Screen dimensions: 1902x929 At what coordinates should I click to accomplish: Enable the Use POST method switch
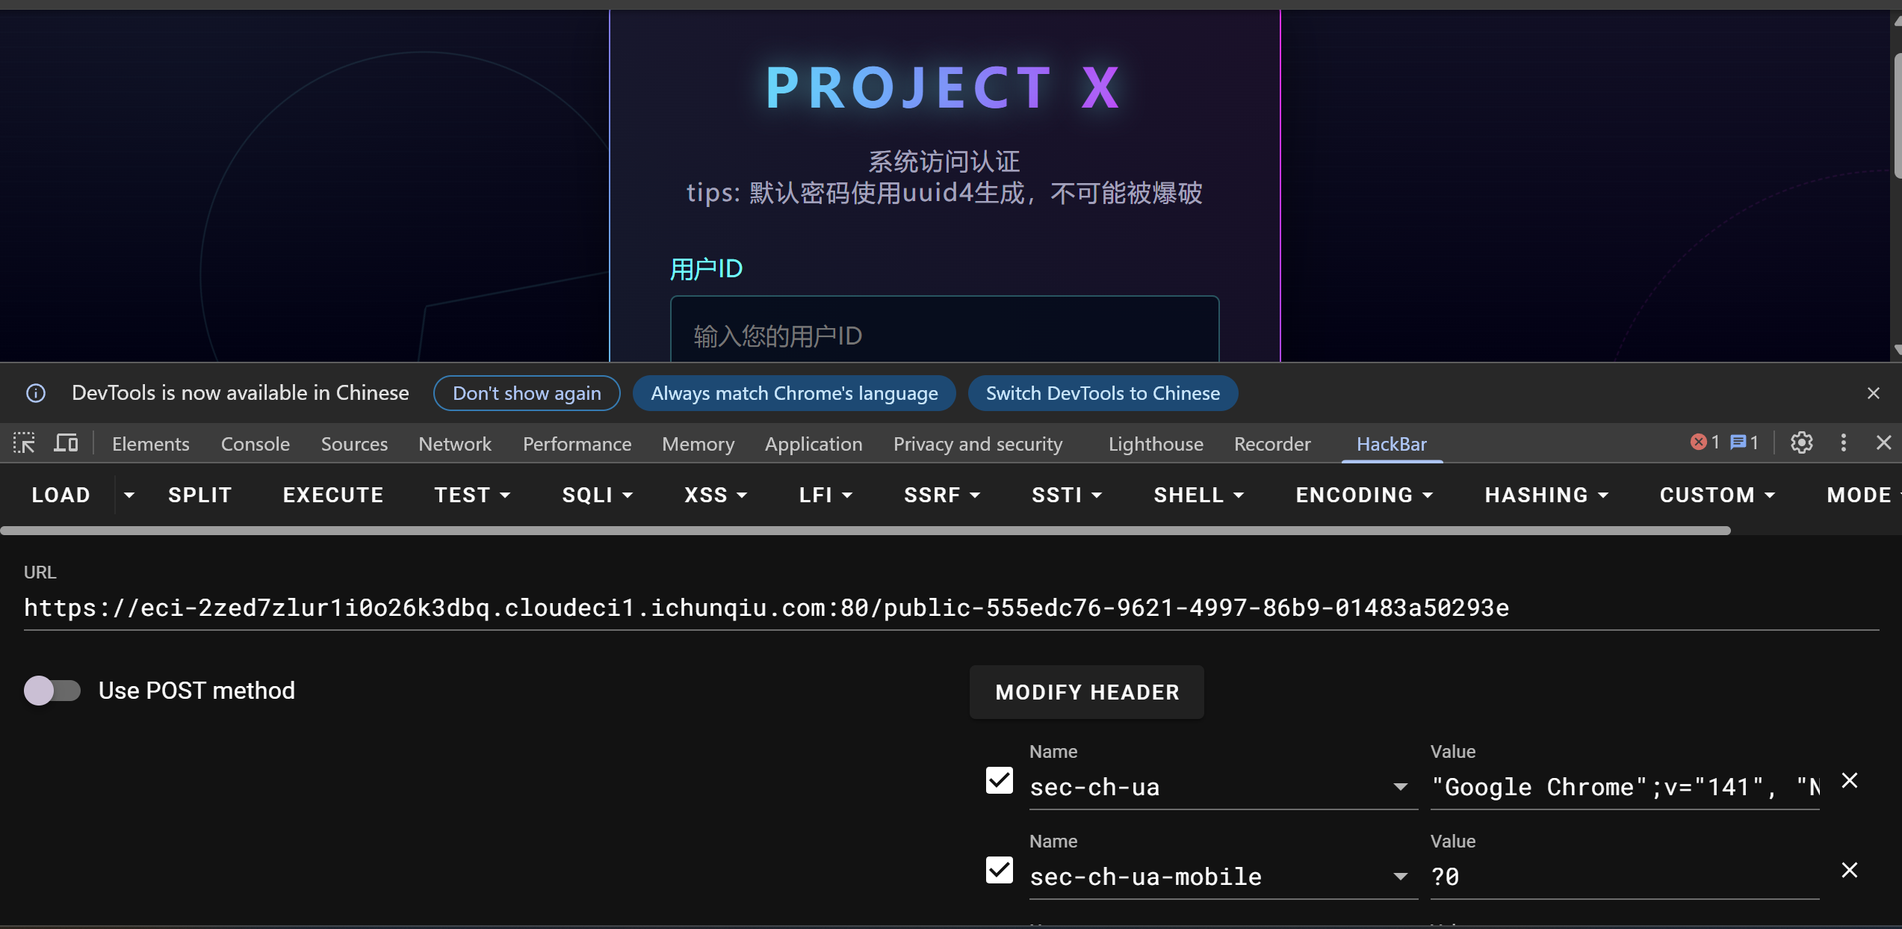52,691
